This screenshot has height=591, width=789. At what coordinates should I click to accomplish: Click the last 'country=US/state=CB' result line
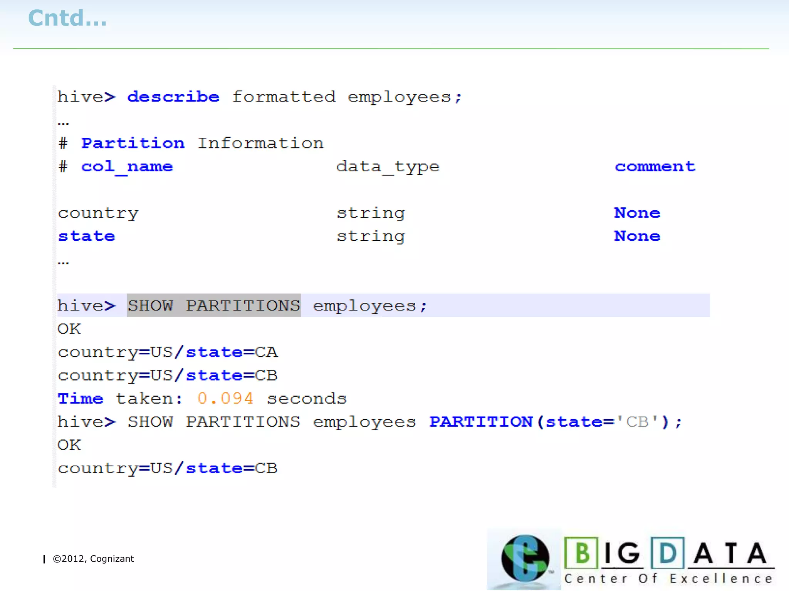coord(168,468)
